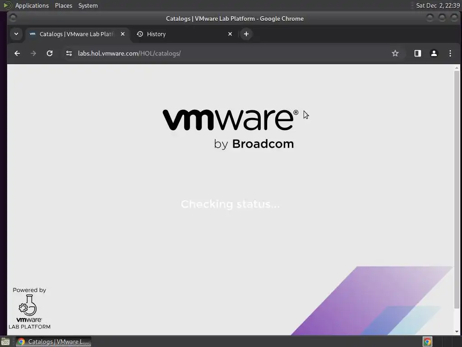Expand the tab search dropdown

pos(16,34)
